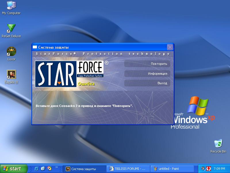Click the 7:09 PM taskbar clock
This screenshot has width=230, height=173.
click(x=219, y=169)
